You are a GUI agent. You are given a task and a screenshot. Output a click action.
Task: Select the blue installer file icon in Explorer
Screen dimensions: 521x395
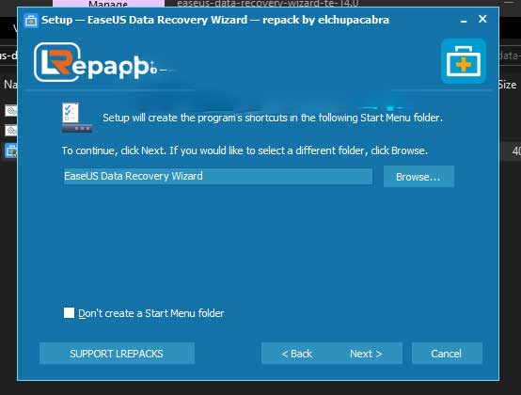tap(10, 150)
